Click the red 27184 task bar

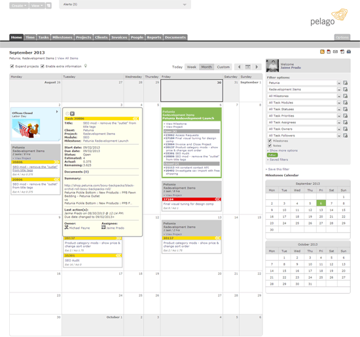tap(192, 199)
